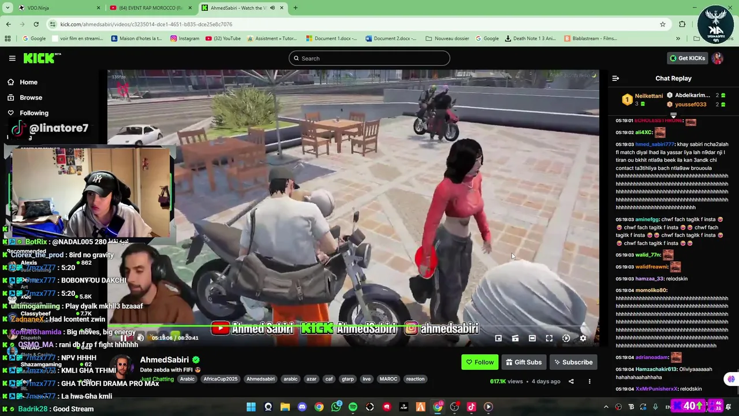Open video player settings gear
Screen dimensions: 739x416
coord(583,339)
